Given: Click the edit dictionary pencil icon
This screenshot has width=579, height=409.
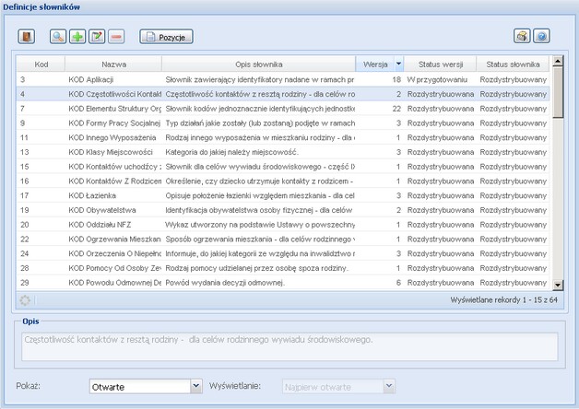Looking at the screenshot, I should click(97, 37).
